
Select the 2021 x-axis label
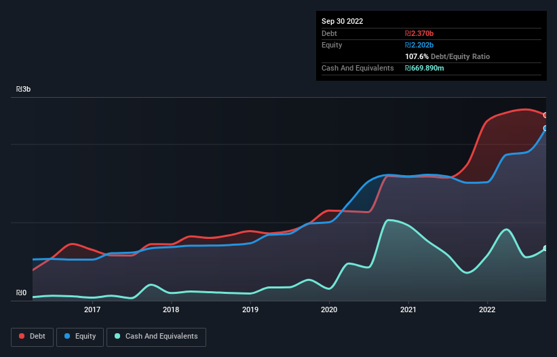point(408,309)
